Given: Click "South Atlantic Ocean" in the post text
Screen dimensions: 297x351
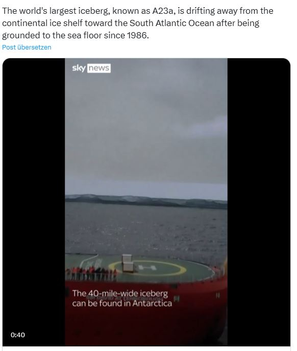Looking at the screenshot, I should click(x=172, y=23).
